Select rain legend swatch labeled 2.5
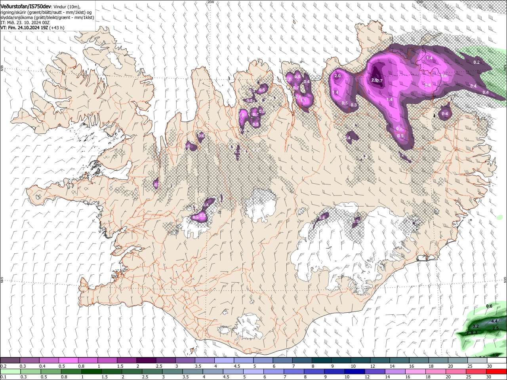 (152, 372)
